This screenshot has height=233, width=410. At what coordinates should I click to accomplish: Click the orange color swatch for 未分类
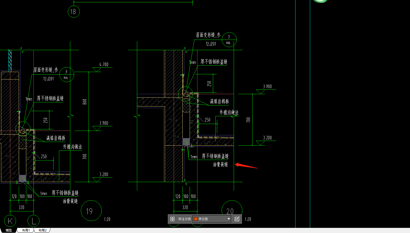tap(196, 219)
